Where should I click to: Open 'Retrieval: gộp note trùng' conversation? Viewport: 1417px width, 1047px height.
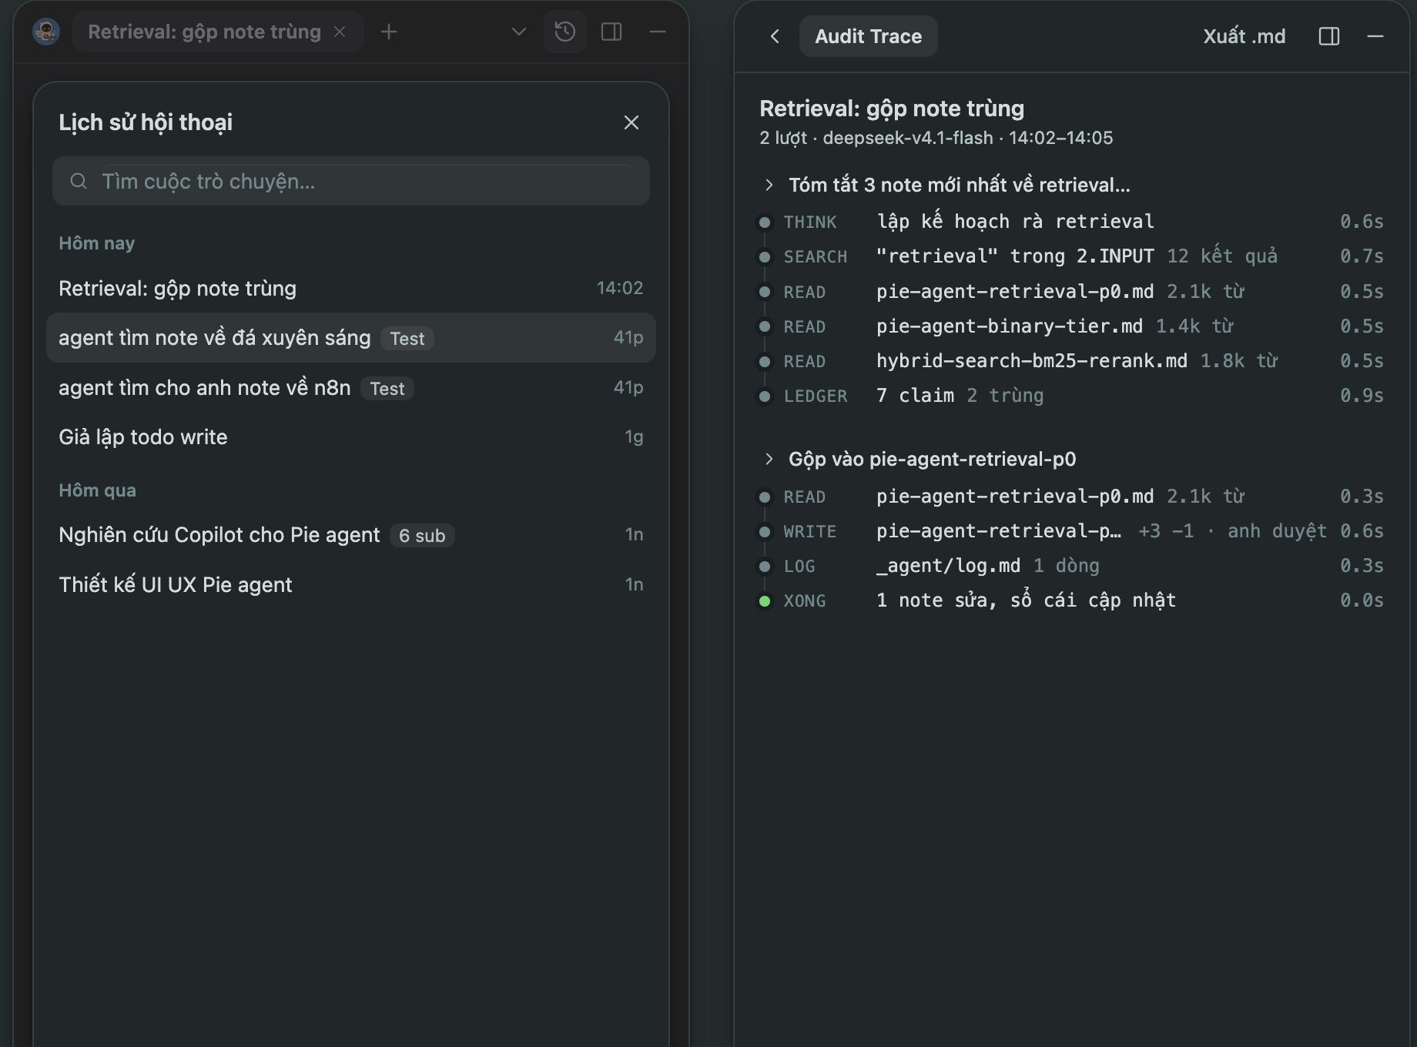pyautogui.click(x=351, y=288)
